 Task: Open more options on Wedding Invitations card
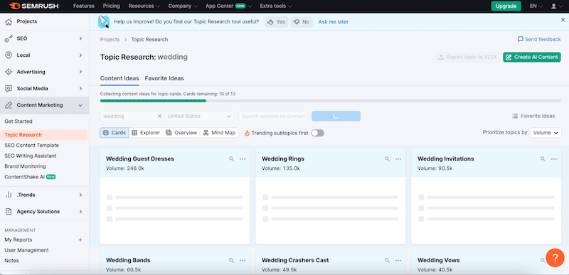coord(554,159)
